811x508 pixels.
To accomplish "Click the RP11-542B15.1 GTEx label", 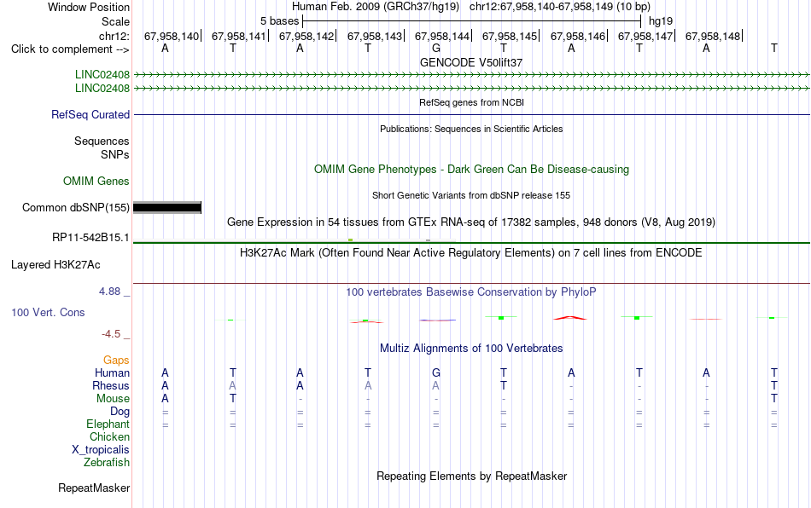I will 90,238.
